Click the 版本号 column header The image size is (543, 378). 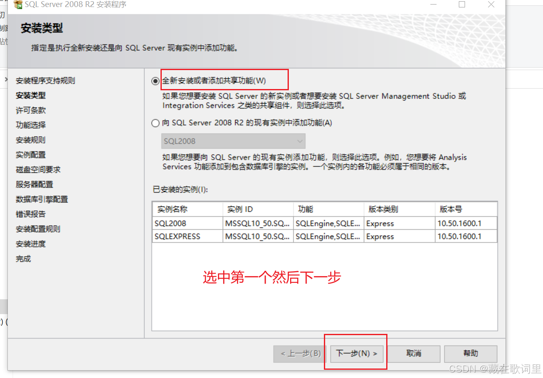coord(466,209)
